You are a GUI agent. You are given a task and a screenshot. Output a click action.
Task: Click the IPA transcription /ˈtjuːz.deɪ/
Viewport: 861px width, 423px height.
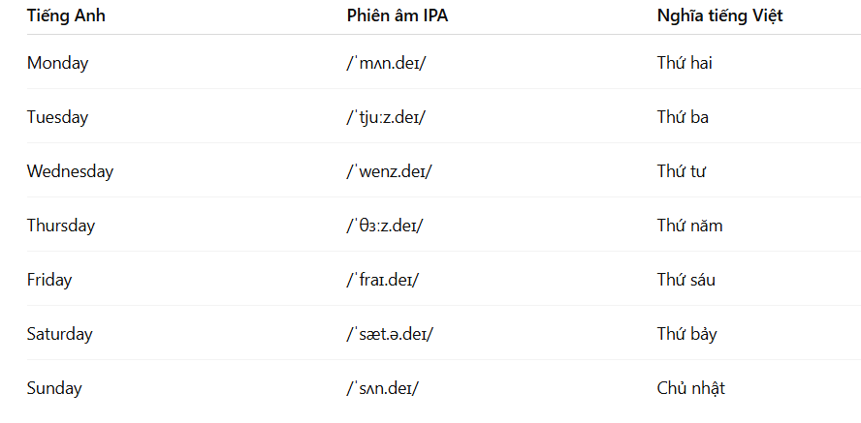386,117
